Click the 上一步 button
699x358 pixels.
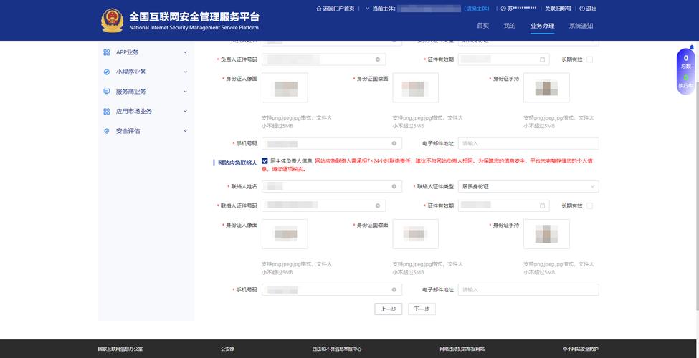click(388, 309)
